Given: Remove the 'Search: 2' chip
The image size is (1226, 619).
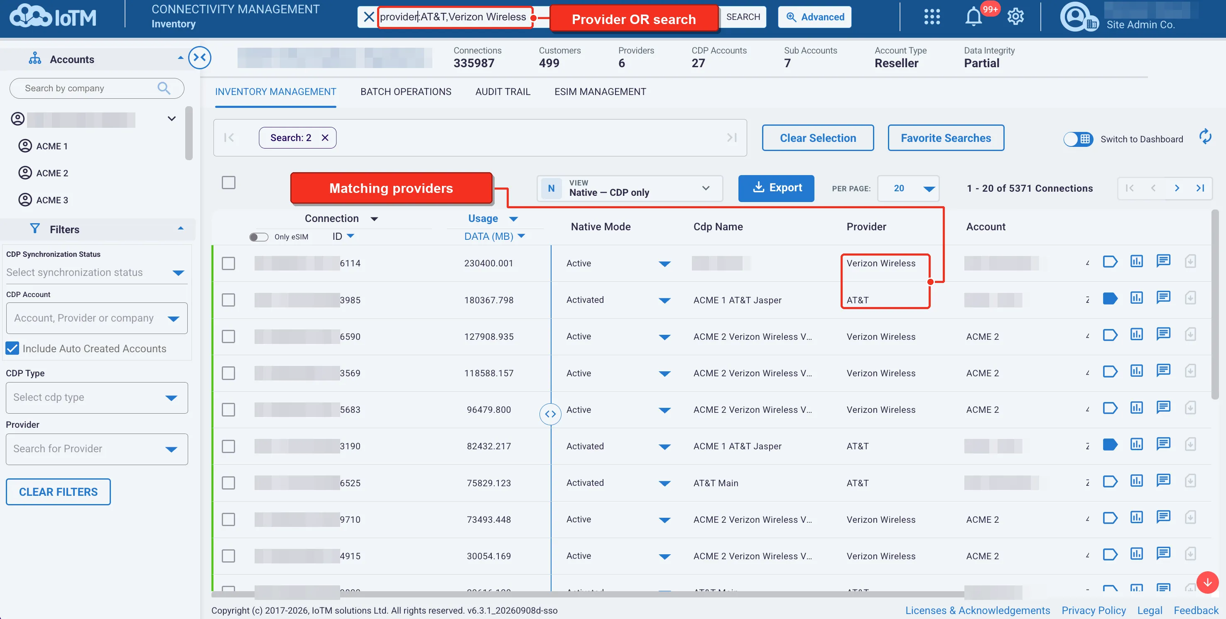Looking at the screenshot, I should point(325,137).
